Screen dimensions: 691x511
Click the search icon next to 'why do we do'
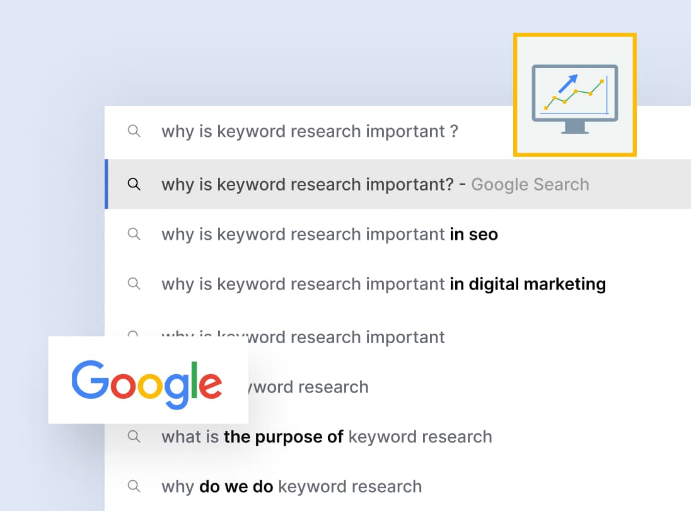tap(134, 486)
